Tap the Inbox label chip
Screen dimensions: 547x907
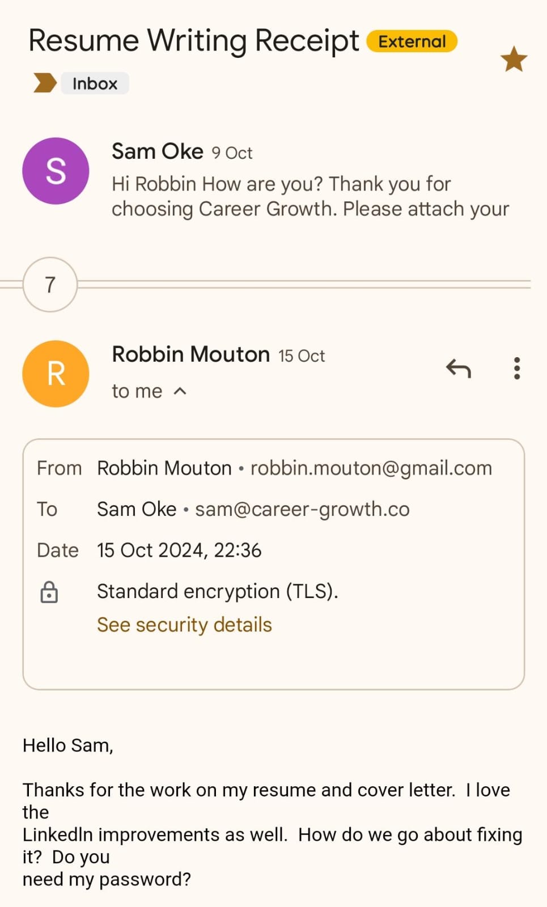click(95, 83)
